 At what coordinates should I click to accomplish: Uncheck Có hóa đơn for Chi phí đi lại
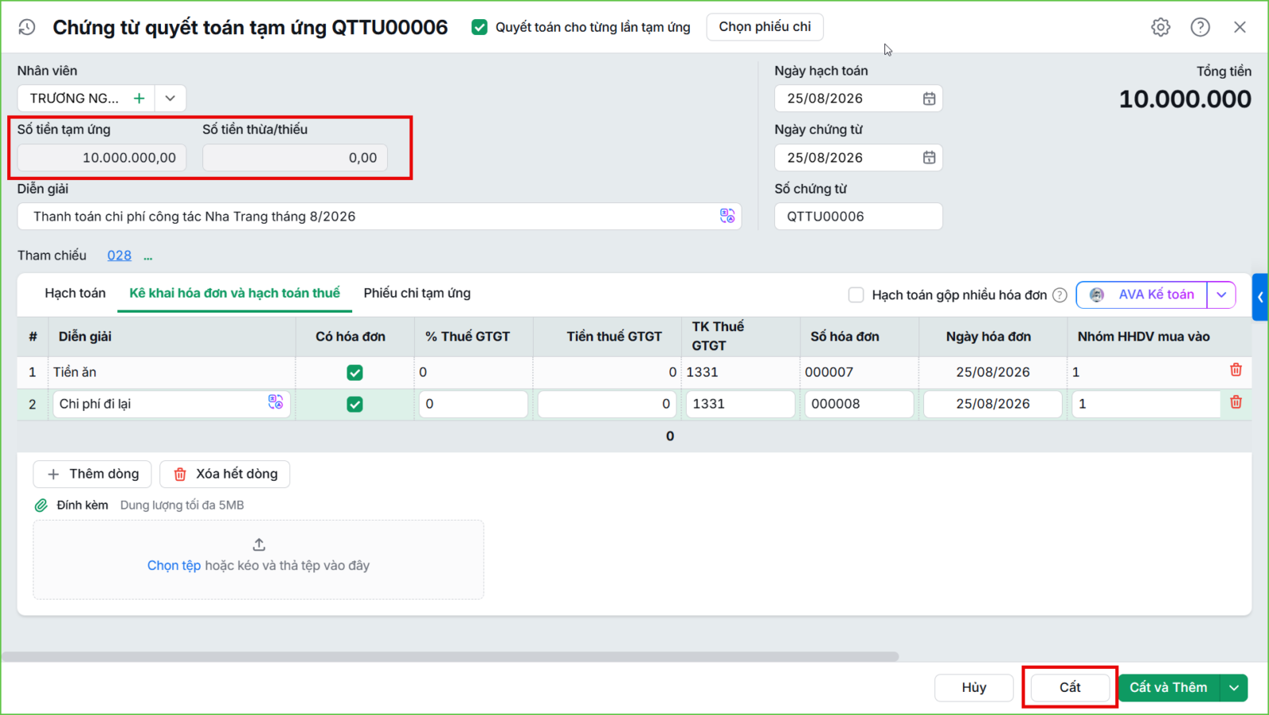click(355, 404)
